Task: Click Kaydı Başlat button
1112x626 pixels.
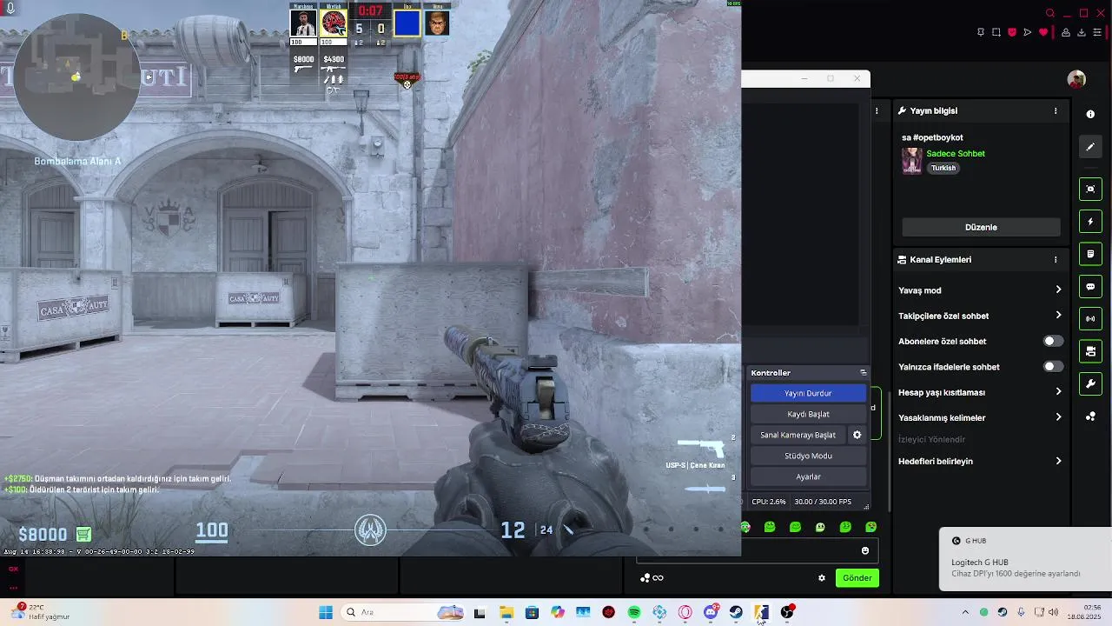Action: point(808,414)
